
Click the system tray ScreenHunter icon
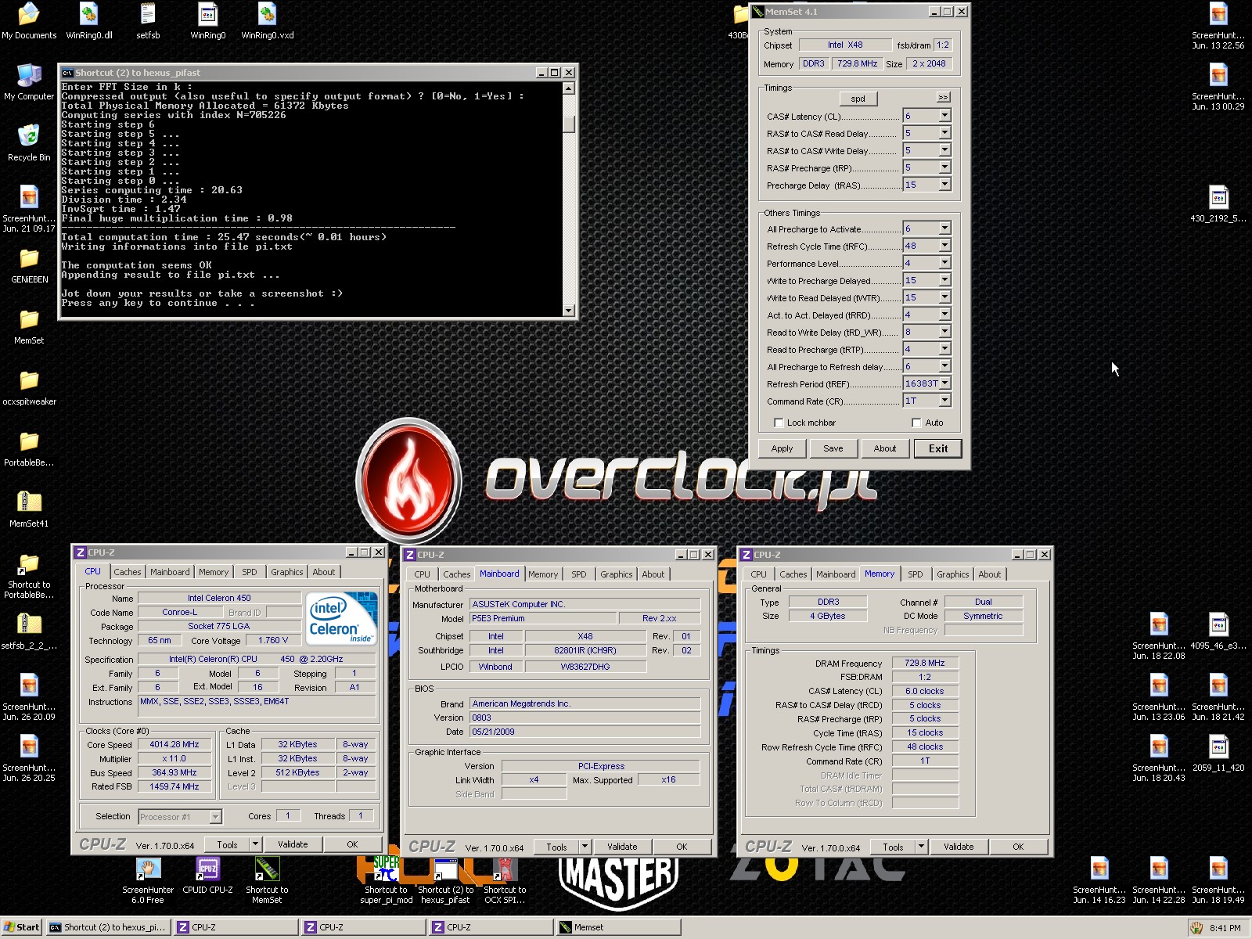tap(1196, 928)
